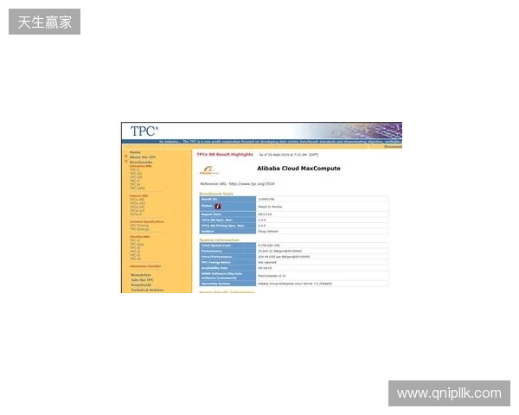The width and height of the screenshot is (519, 415).
Task: Click the Total System Cost row label
Action: click(216, 246)
